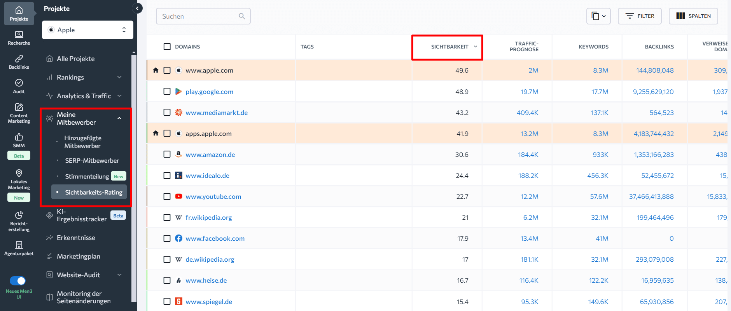
Task: Click the MediaMarkt favicon
Action: 178,113
